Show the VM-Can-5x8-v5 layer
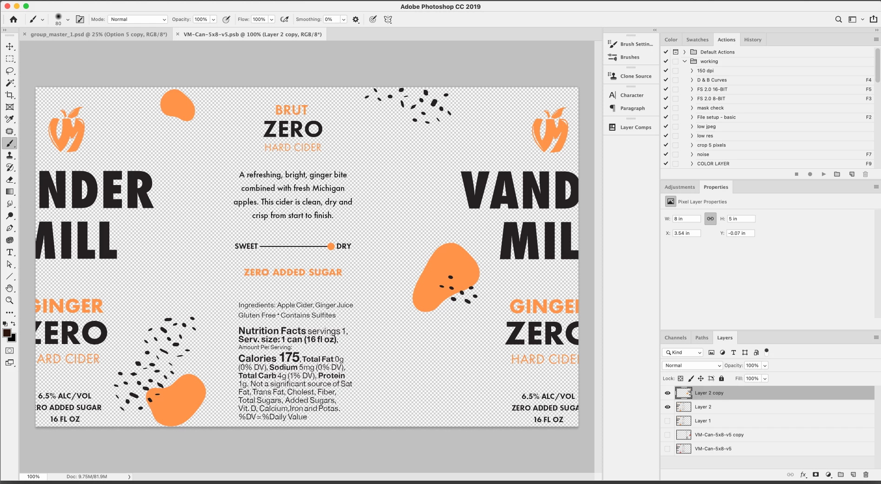Image resolution: width=881 pixels, height=484 pixels. pos(667,449)
